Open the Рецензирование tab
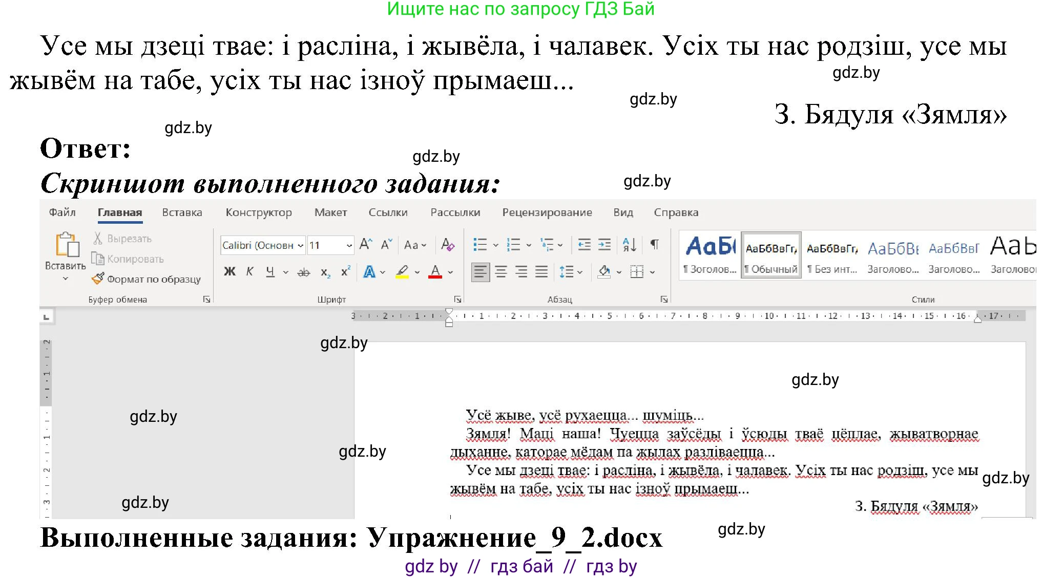 pos(548,212)
